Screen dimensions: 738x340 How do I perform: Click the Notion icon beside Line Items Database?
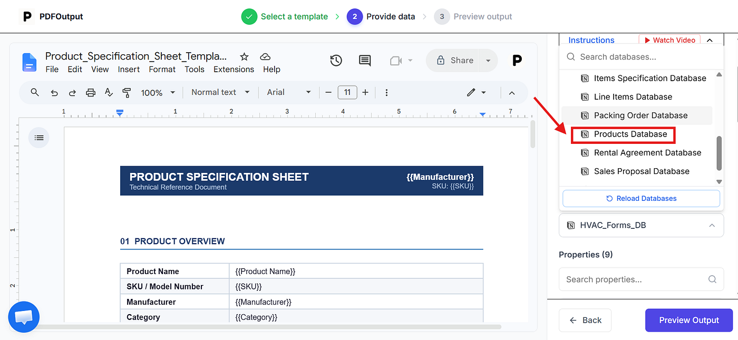pyautogui.click(x=584, y=97)
